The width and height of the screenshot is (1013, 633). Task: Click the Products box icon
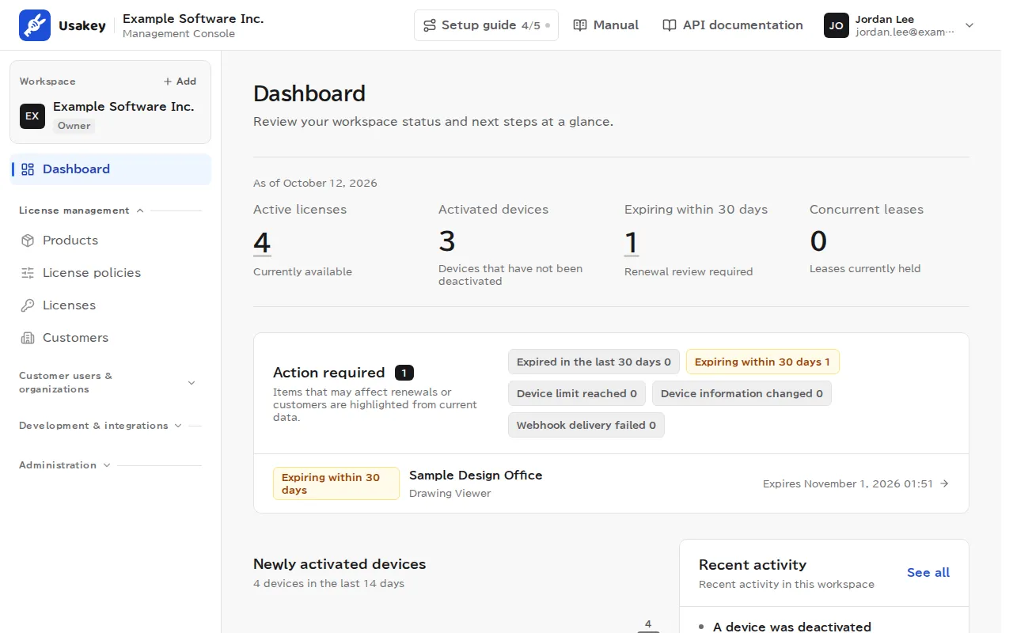pyautogui.click(x=28, y=241)
